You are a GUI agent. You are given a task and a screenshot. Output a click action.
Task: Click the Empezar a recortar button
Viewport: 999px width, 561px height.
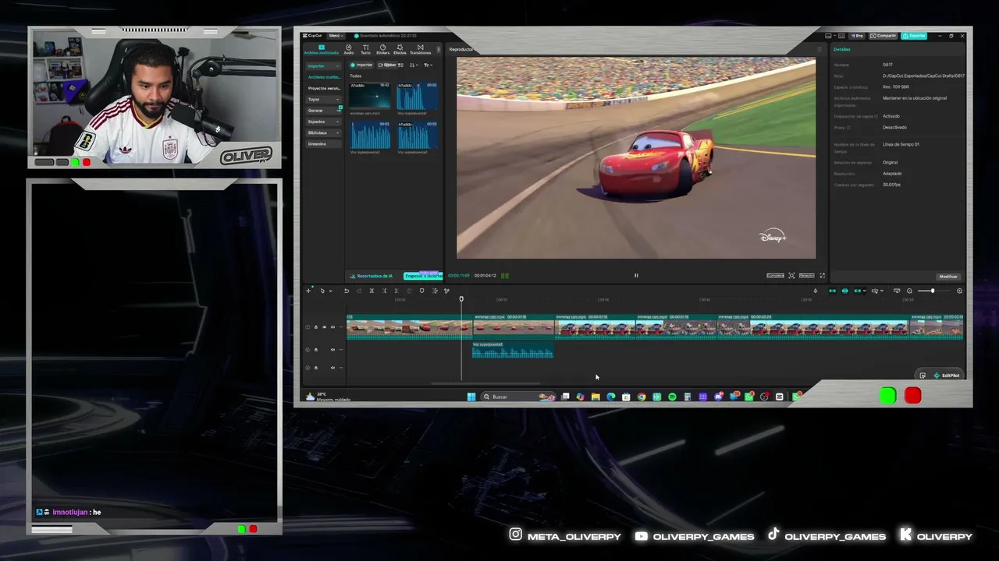pyautogui.click(x=422, y=276)
